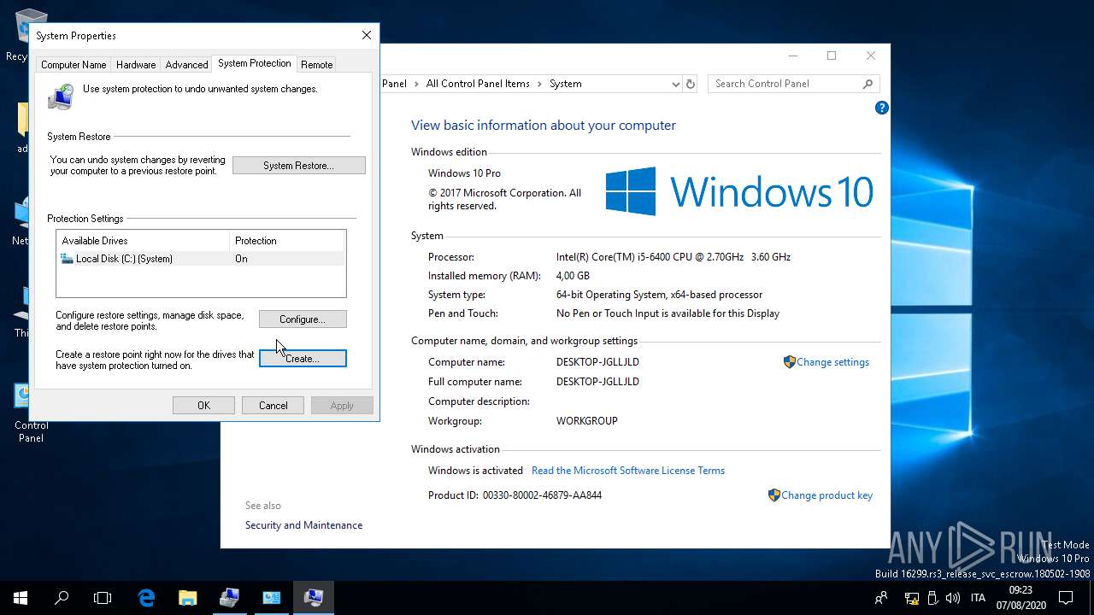Open Action Center notifications icon
This screenshot has height=615, width=1094.
tap(1066, 598)
